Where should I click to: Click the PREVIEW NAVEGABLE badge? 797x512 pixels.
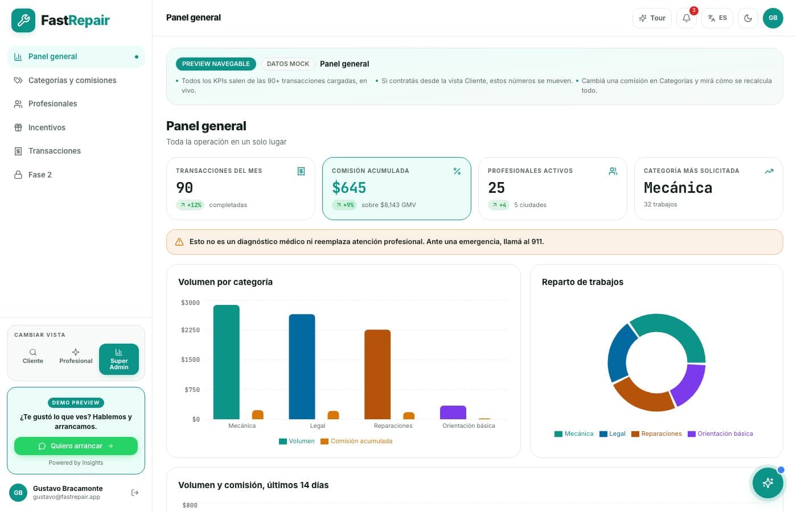pos(216,64)
